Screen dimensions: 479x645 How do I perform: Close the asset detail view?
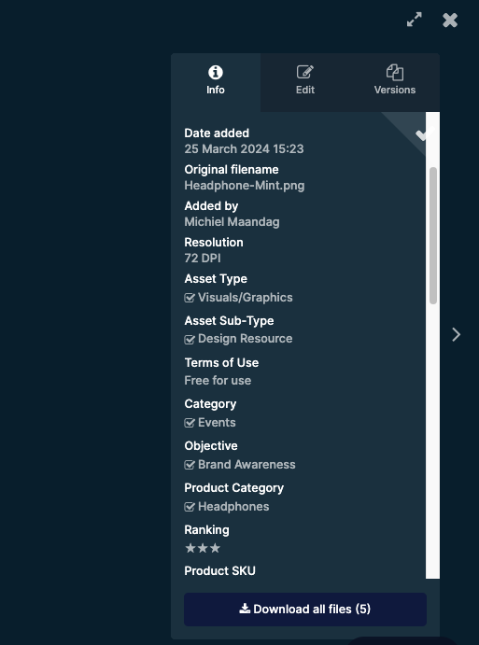click(x=450, y=21)
